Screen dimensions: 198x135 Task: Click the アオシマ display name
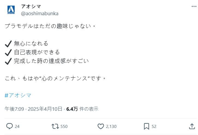pyautogui.click(x=31, y=7)
